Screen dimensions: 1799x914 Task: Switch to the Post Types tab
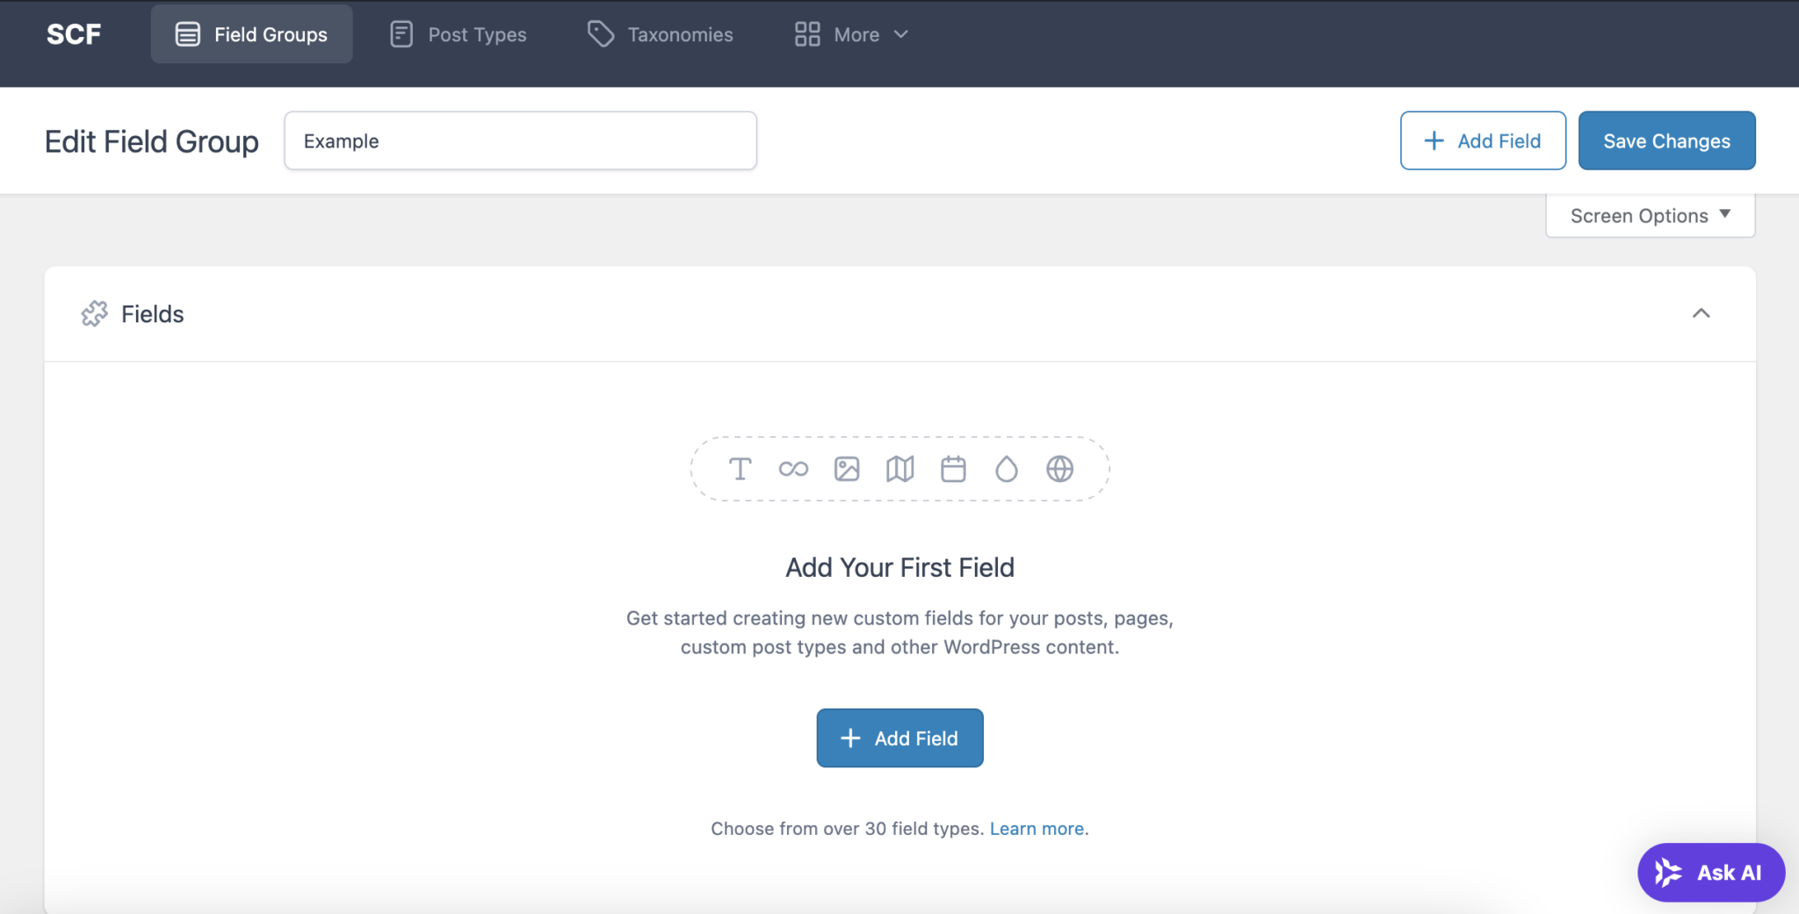point(457,34)
